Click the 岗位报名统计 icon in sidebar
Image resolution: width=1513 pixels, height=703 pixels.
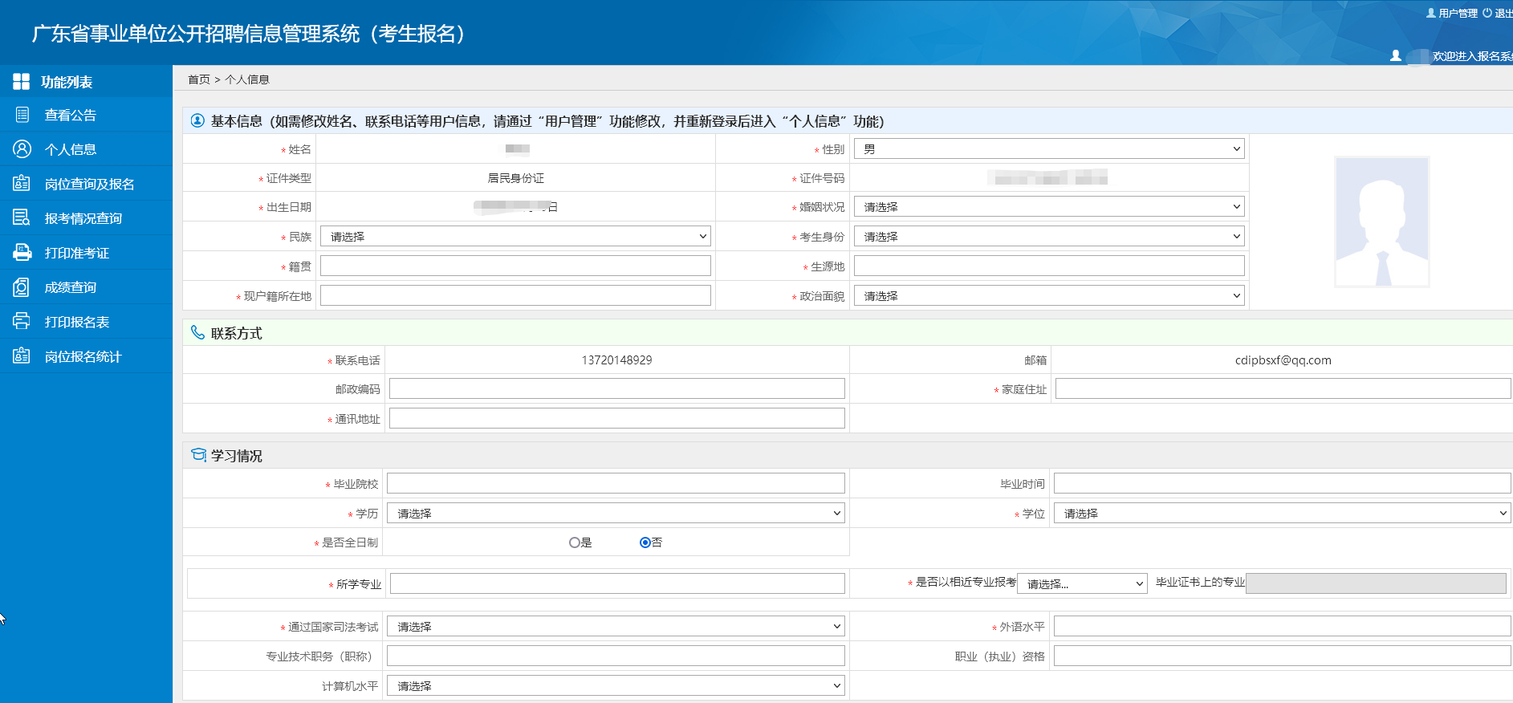(x=22, y=356)
